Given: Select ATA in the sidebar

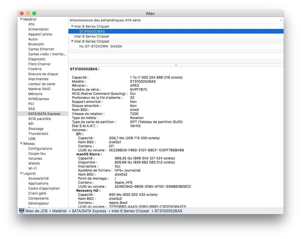Looking at the screenshot, I should tap(31, 24).
